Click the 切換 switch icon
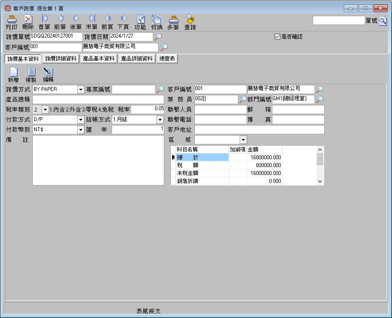392x318 pixels. click(157, 22)
